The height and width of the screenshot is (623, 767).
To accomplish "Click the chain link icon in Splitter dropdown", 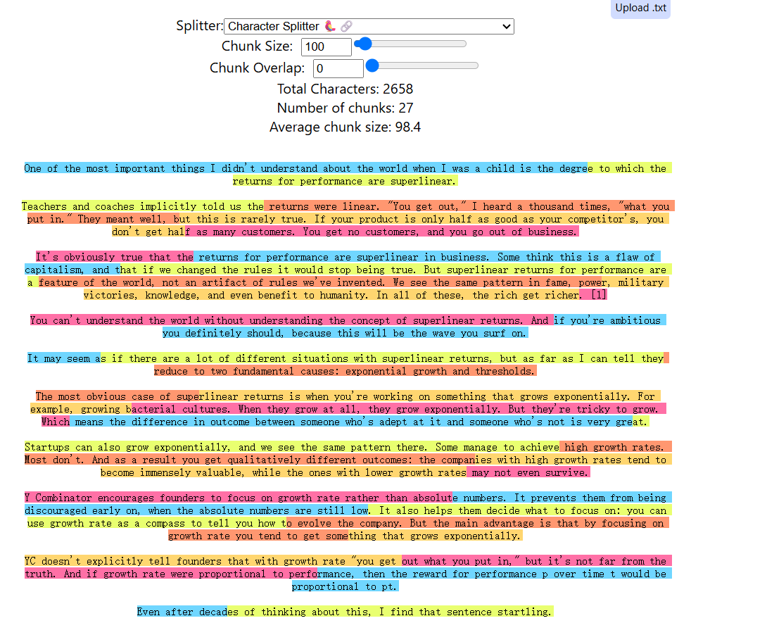I will [x=346, y=26].
